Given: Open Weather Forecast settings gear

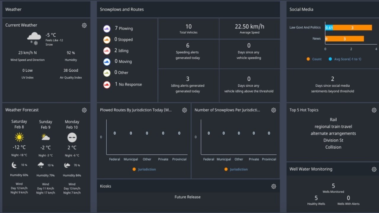Looking at the screenshot, I should pos(84,110).
